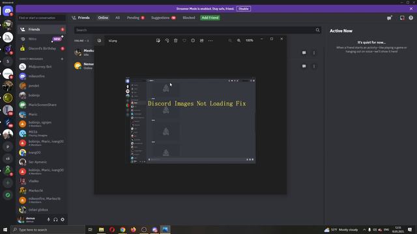This screenshot has height=234, width=417.
Task: Zoom out on image in Photos viewer
Action: point(230,40)
